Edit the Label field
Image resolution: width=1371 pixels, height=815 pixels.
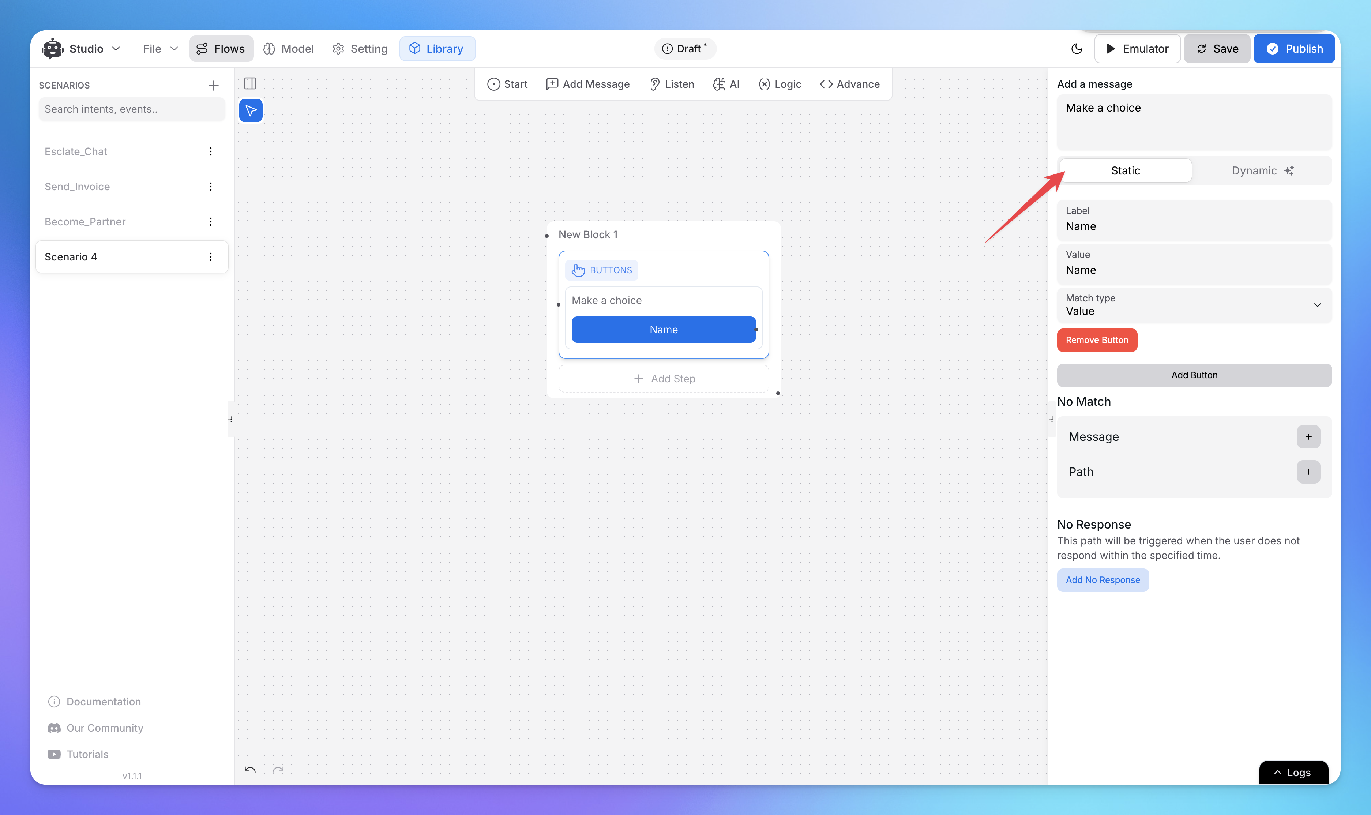click(1194, 220)
